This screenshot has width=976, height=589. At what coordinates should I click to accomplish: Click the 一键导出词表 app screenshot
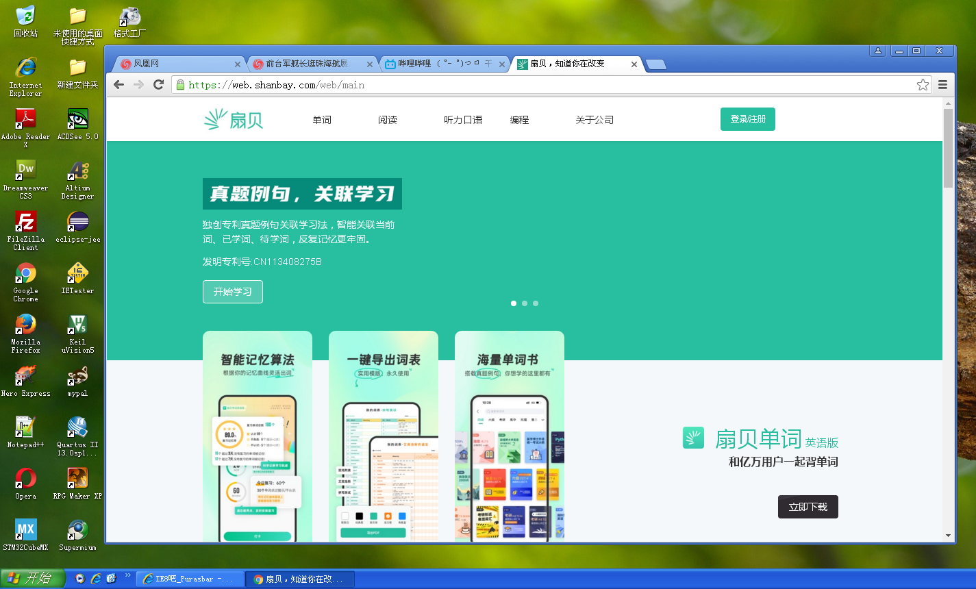(384, 436)
